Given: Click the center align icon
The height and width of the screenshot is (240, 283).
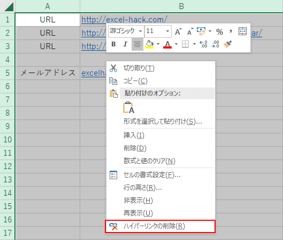Looking at the screenshot, I should coord(137,44).
